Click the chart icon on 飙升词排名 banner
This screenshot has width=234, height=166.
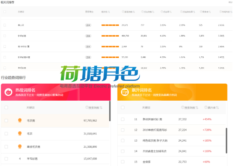tap(125, 92)
